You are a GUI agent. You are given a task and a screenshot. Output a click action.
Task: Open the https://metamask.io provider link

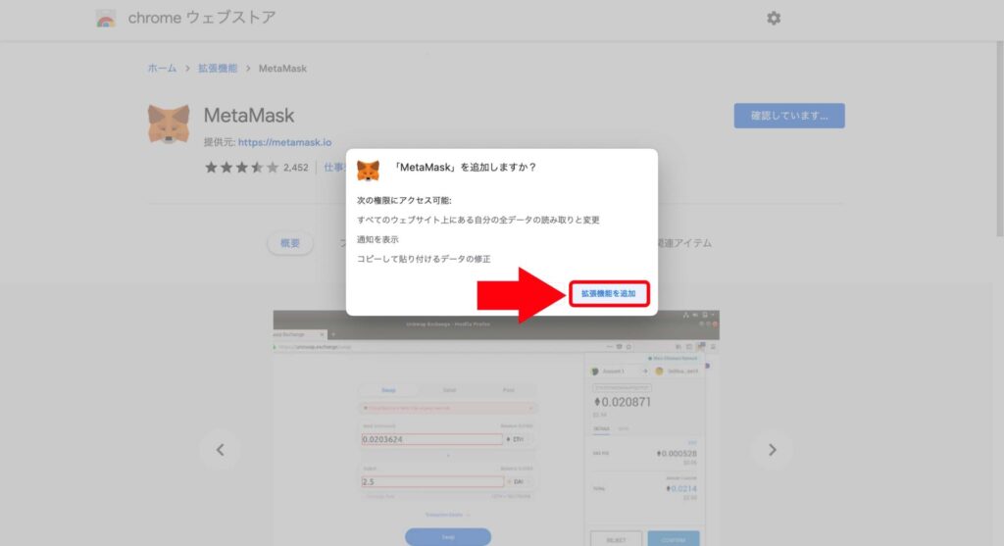click(x=285, y=142)
